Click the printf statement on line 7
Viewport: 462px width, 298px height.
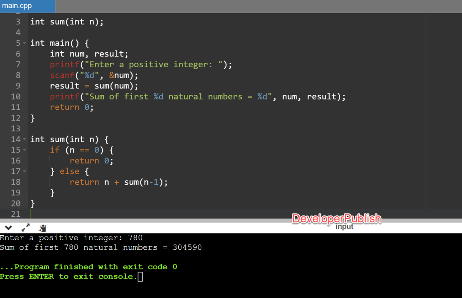135,64
